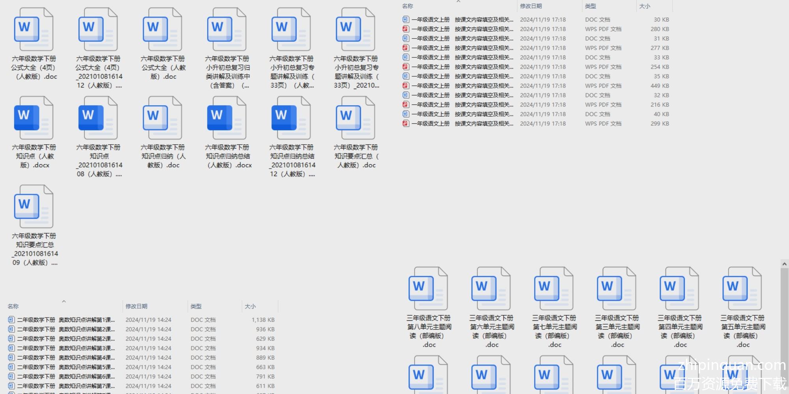
Task: Select 知识要点汇总（人教版）.doc file icon
Action: 355,118
